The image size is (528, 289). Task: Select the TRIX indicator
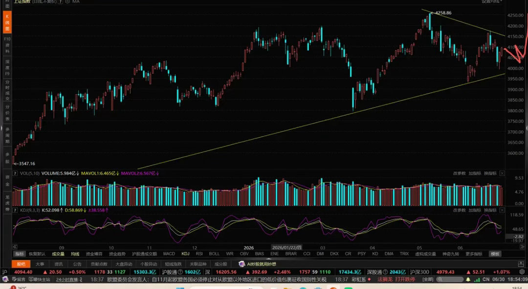[404, 254]
